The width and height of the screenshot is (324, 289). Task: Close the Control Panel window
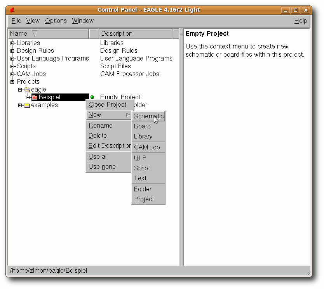pos(306,10)
